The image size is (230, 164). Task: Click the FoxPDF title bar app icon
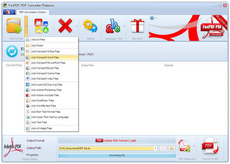tap(5, 6)
